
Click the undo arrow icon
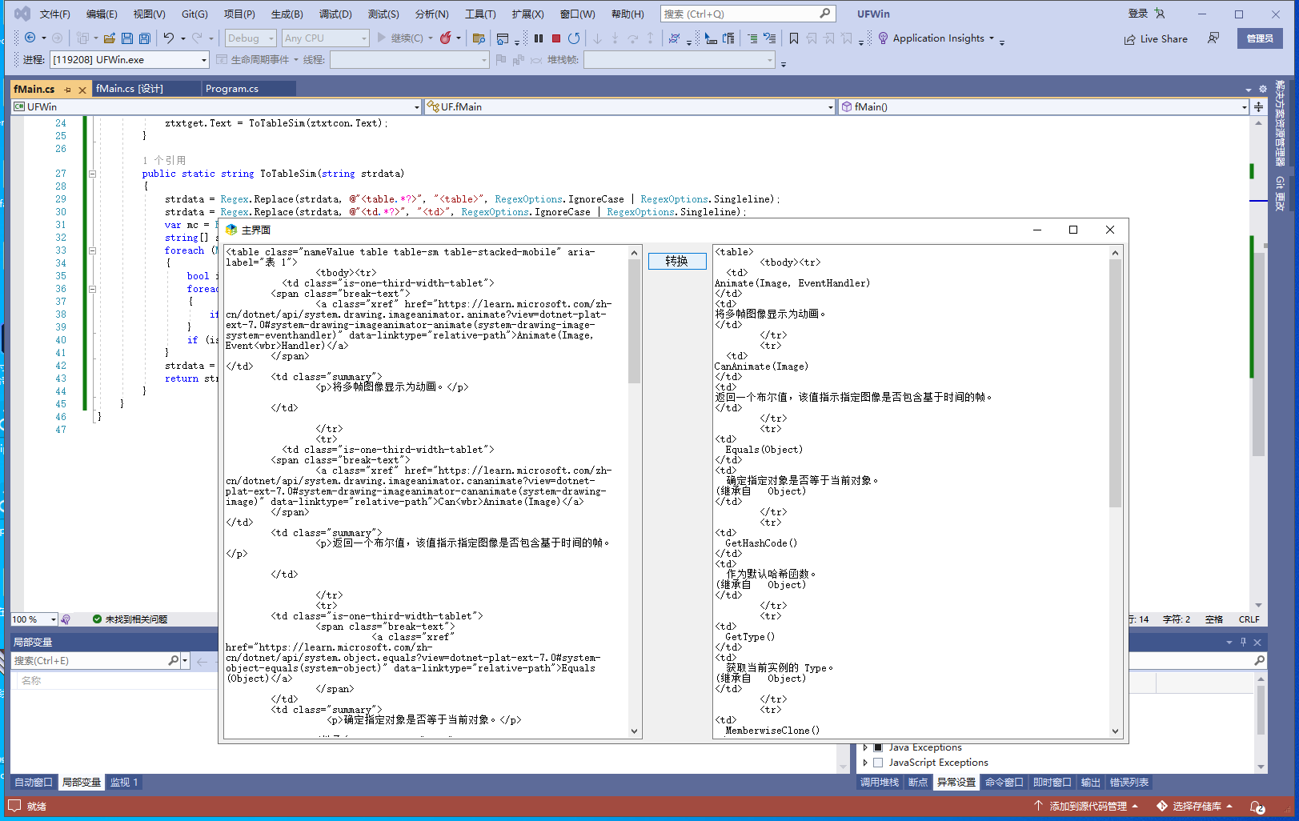tap(168, 38)
